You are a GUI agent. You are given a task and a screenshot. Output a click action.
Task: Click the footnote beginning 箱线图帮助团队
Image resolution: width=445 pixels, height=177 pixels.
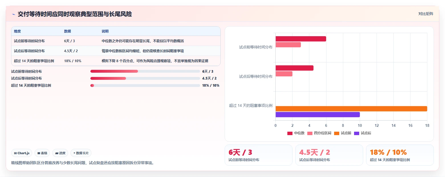(82, 163)
